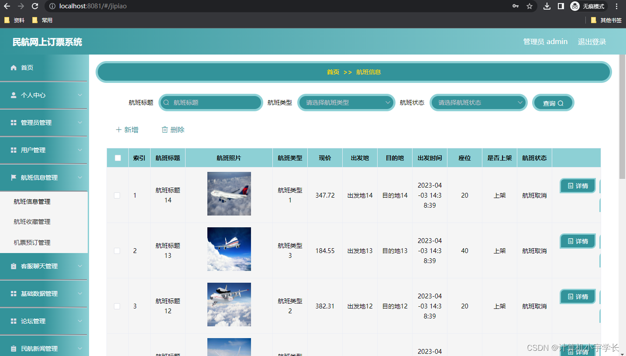Open the 其他书签 folder
This screenshot has width=626, height=356.
[x=606, y=20]
